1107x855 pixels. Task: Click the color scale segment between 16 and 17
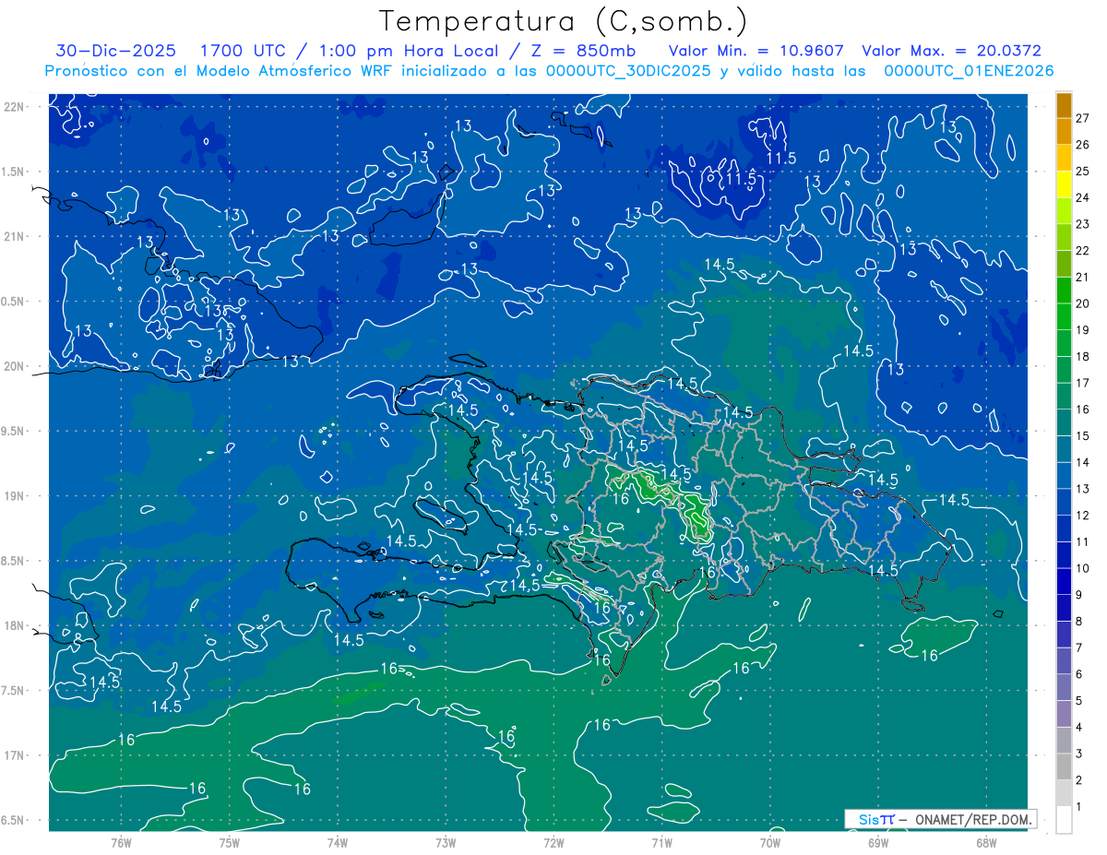(x=1064, y=396)
